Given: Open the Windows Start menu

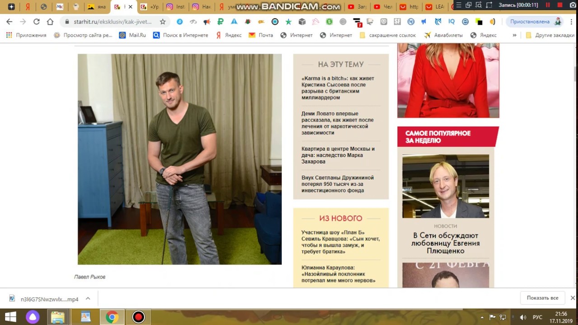Looking at the screenshot, I should 11,317.
